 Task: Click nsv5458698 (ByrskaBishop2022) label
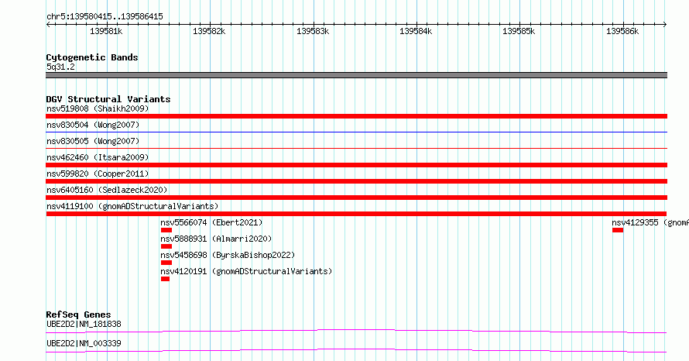(x=228, y=255)
